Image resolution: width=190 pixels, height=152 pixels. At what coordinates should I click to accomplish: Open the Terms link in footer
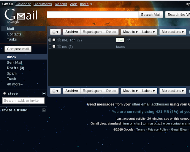pos(140,129)
